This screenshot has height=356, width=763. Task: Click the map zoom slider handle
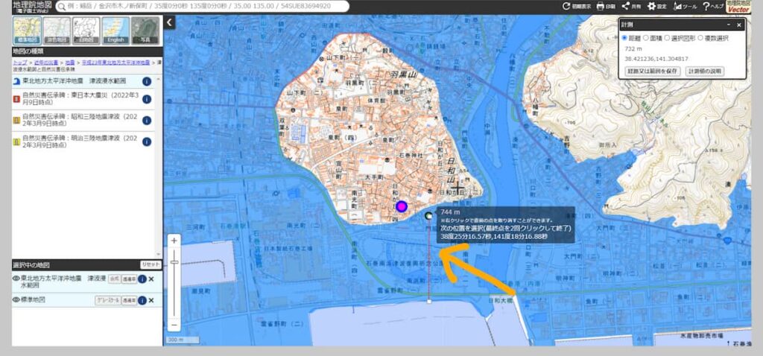[174, 261]
